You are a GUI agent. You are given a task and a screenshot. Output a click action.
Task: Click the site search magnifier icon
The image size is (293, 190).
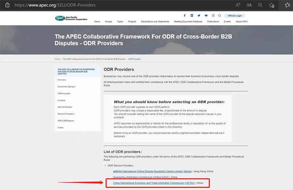click(x=219, y=16)
